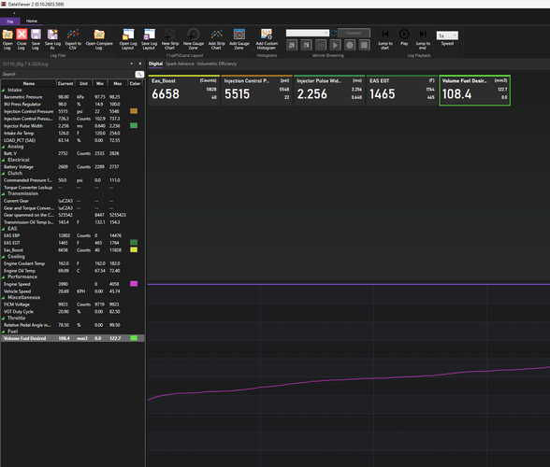This screenshot has height=467, width=550.
Task: Click Add Gauge Zone icon
Action: [x=239, y=39]
